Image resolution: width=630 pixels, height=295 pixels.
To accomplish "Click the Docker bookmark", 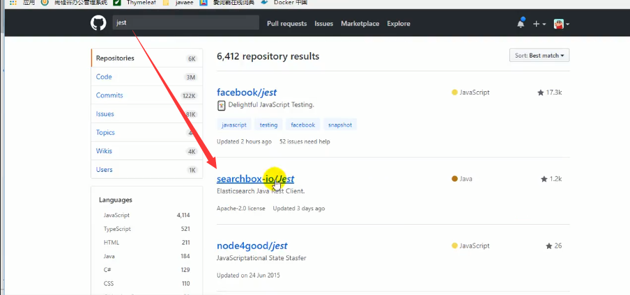I will 284,2.
